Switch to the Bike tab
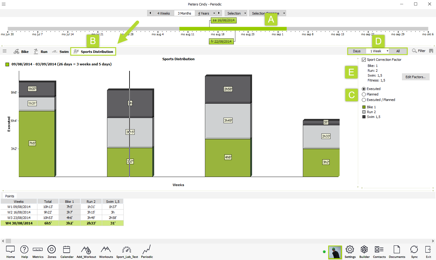The height and width of the screenshot is (260, 436). [21, 52]
